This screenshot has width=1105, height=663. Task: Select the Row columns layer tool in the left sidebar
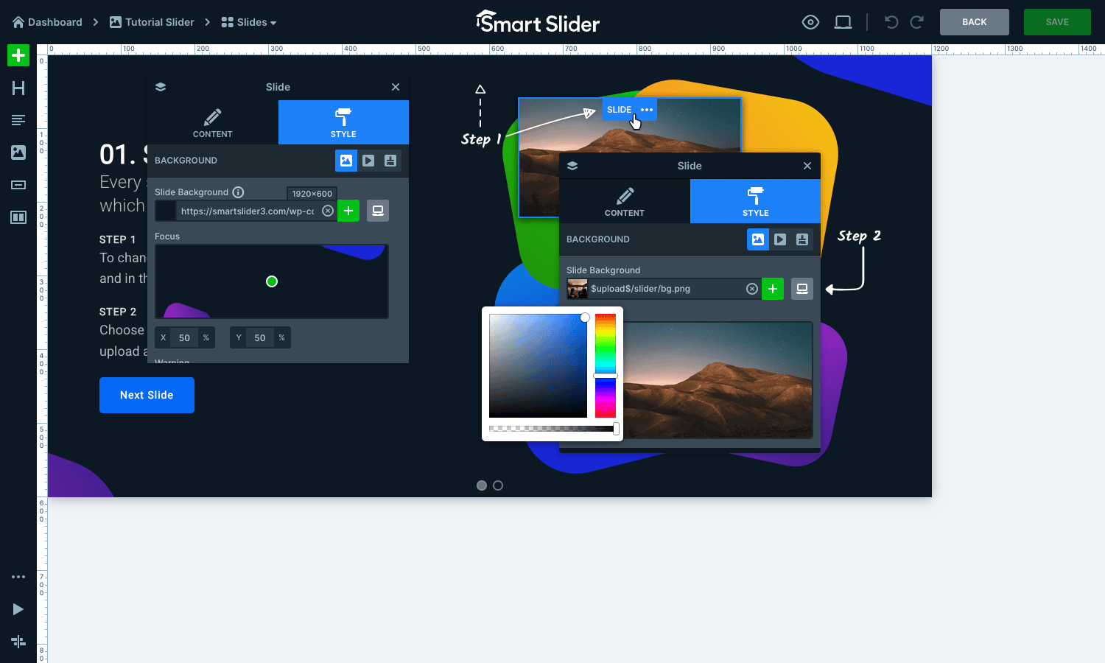[x=18, y=217]
